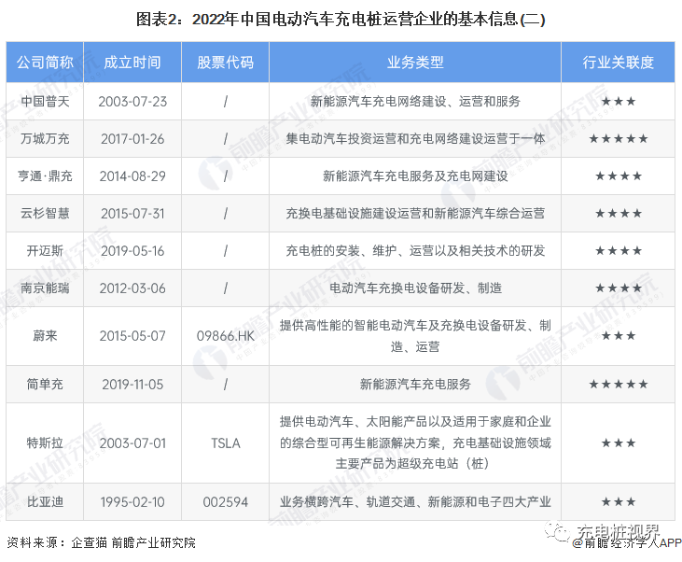Viewport: 682px width, 562px height.
Task: Click the five-star rating in 万城万充 row
Action: [x=618, y=139]
